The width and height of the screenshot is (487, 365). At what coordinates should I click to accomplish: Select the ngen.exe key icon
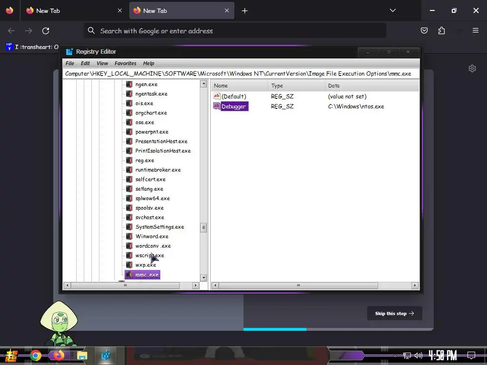(129, 84)
